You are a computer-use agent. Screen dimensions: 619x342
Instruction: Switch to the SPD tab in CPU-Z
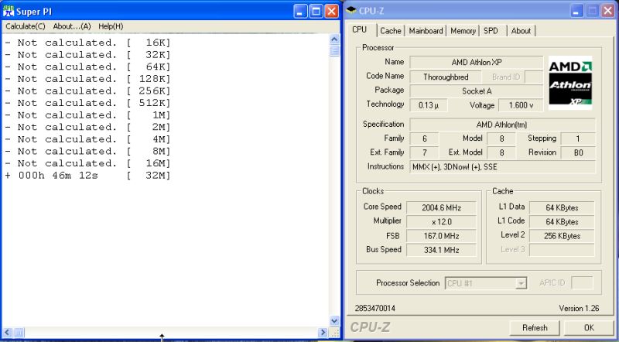(x=491, y=31)
